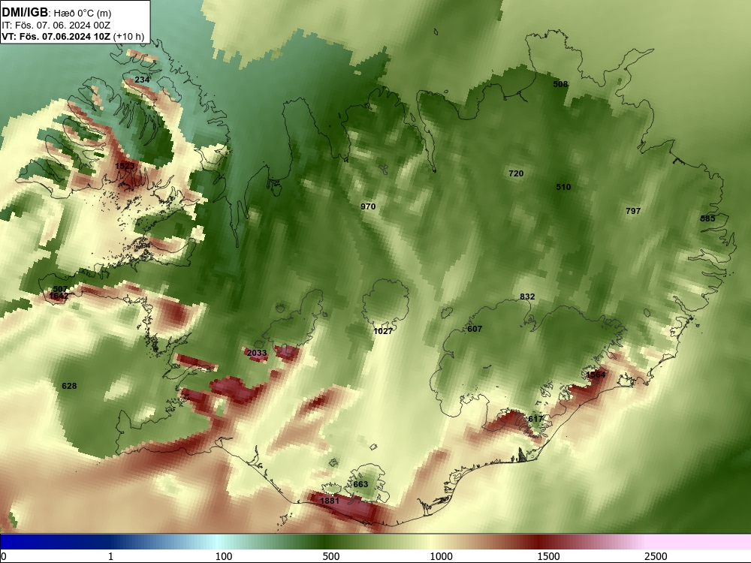Viewport: 751px width, 563px height.
Task: Click the 720 height value
Action: click(x=516, y=173)
